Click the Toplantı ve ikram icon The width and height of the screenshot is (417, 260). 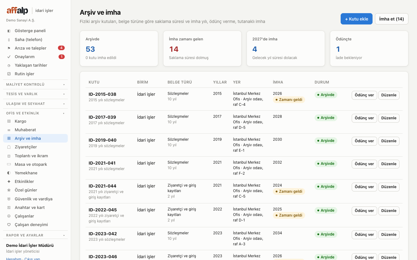[x=9, y=156]
